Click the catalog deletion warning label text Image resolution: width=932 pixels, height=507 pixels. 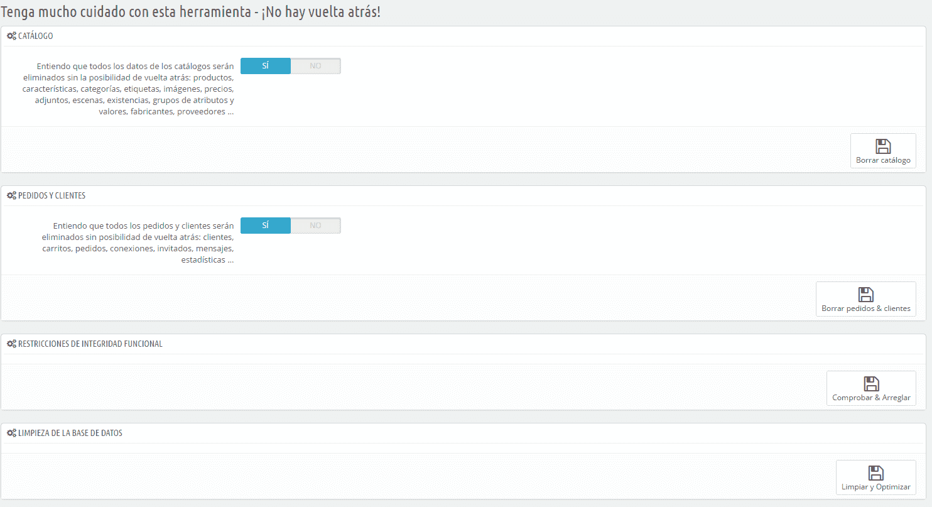(135, 89)
